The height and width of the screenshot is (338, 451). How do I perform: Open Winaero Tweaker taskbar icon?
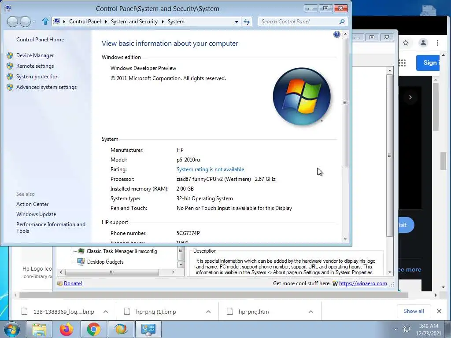121,329
